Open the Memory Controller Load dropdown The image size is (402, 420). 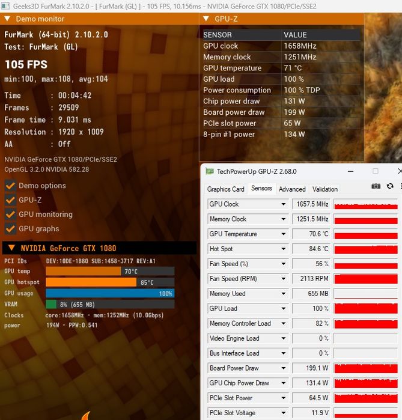284,324
